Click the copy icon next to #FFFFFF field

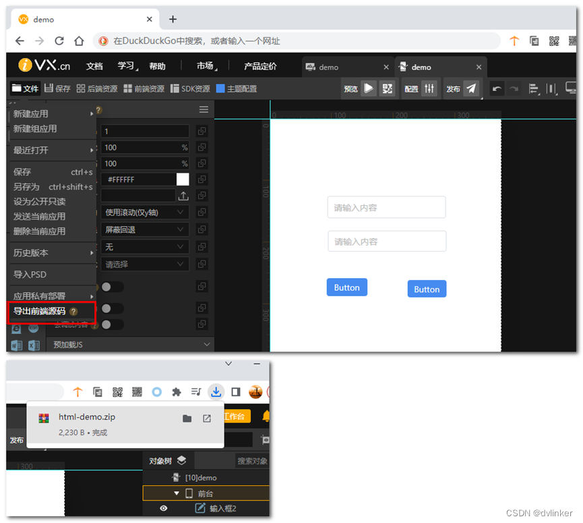[x=202, y=180]
